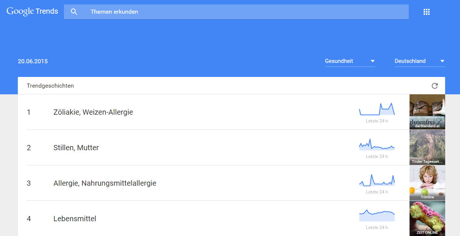Click the Google Trends logo
Image resolution: width=460 pixels, height=236 pixels.
[x=32, y=11]
